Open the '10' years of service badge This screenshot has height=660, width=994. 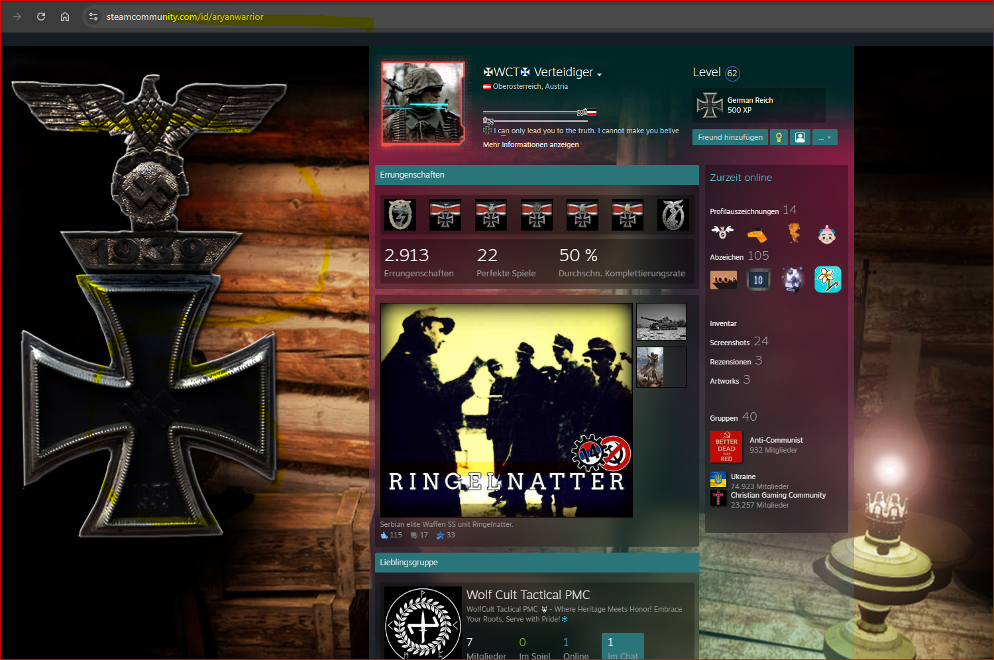coord(758,280)
